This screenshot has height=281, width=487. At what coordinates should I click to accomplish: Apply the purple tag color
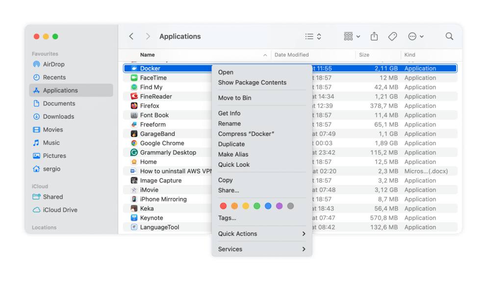pos(279,206)
